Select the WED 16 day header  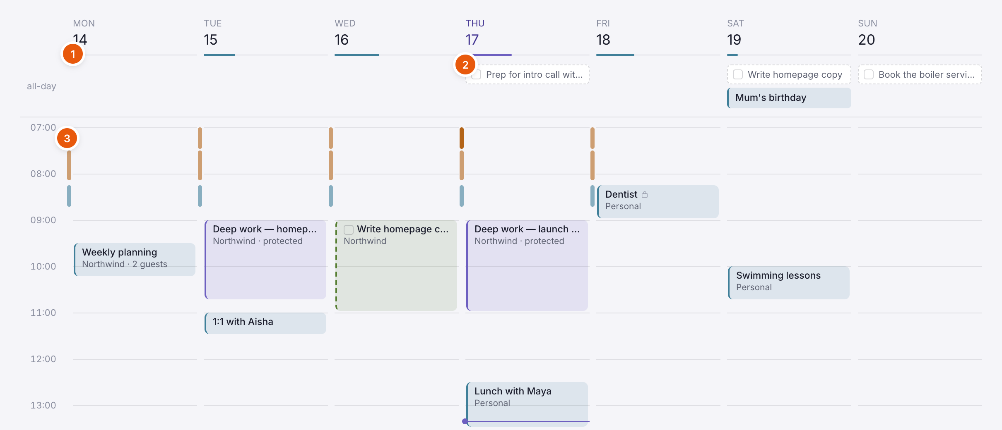coord(345,33)
